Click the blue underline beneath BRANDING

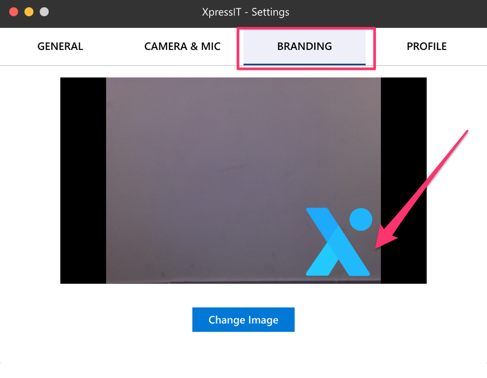[x=304, y=64]
